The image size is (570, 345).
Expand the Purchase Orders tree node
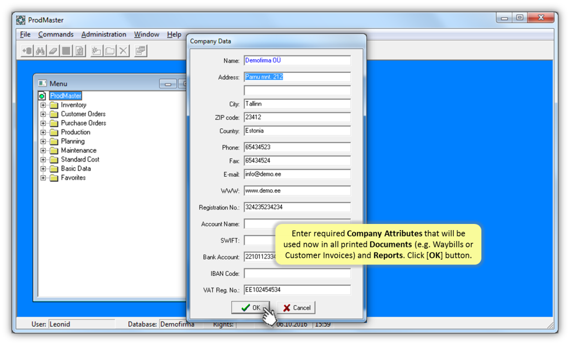coord(43,123)
